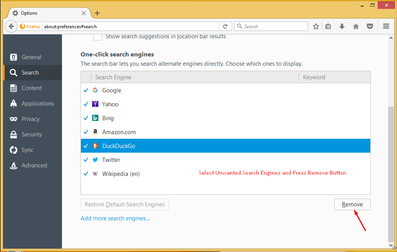Uncheck the Twitter search engine checkmark
Image resolution: width=397 pixels, height=252 pixels.
[x=86, y=160]
